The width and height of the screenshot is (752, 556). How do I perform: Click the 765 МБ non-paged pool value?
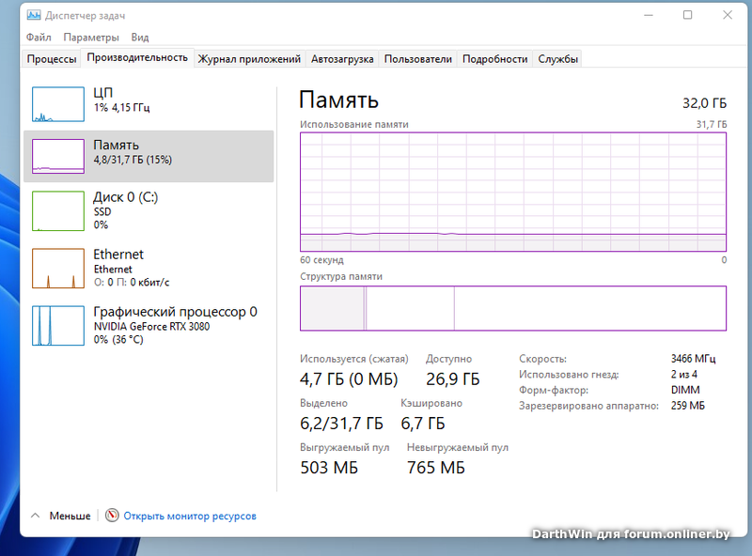[x=435, y=468]
